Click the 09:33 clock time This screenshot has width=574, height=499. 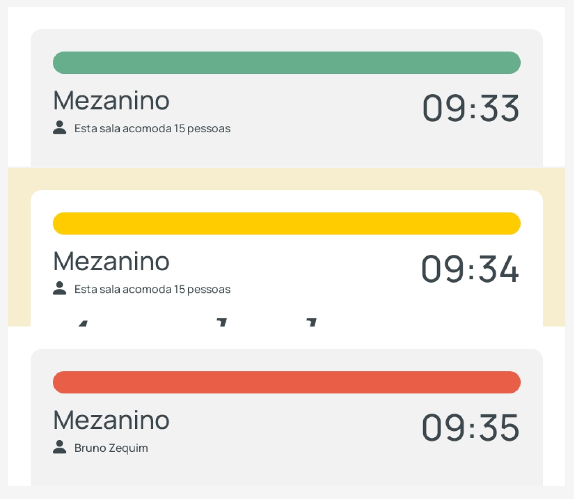click(471, 109)
